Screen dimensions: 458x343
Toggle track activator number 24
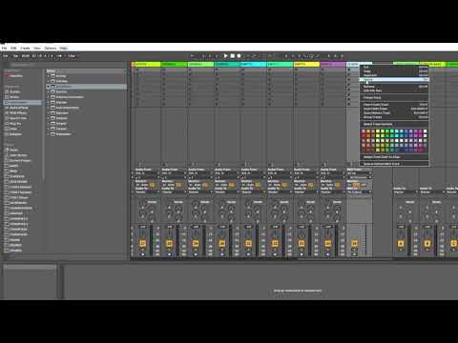pos(328,244)
